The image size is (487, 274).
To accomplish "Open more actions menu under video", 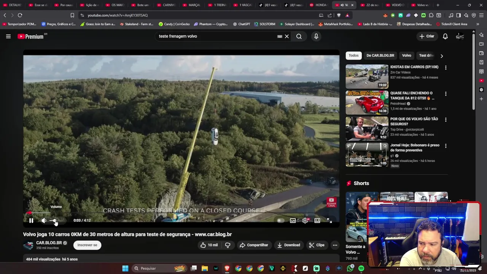I will click(335, 245).
